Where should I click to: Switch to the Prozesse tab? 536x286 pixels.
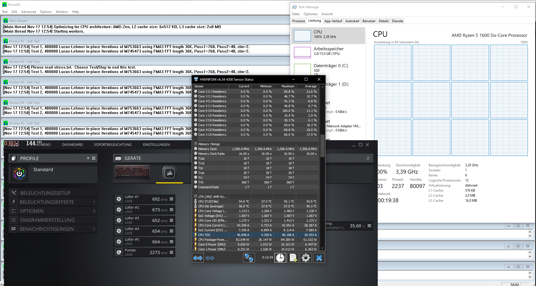(x=298, y=21)
